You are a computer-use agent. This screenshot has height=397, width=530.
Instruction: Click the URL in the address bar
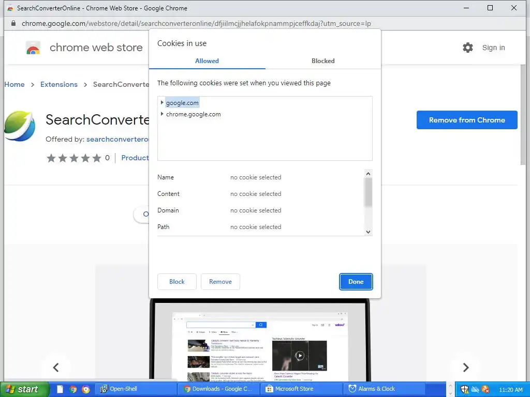(x=196, y=23)
